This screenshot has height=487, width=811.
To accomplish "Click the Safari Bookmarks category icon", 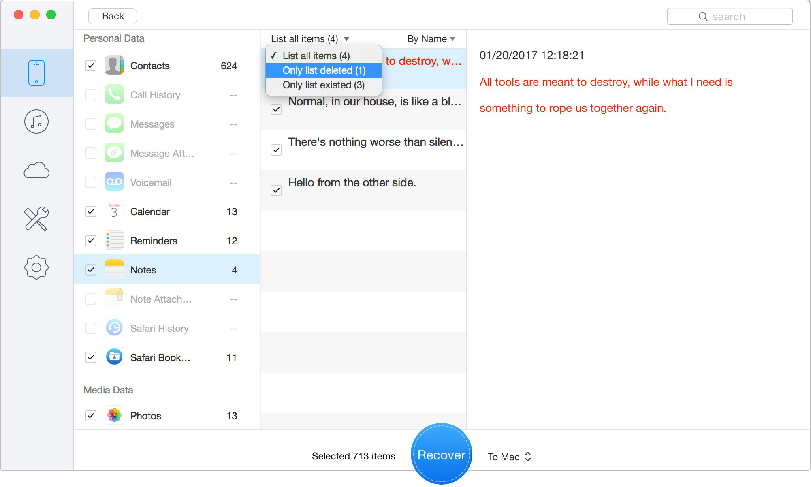I will (114, 357).
